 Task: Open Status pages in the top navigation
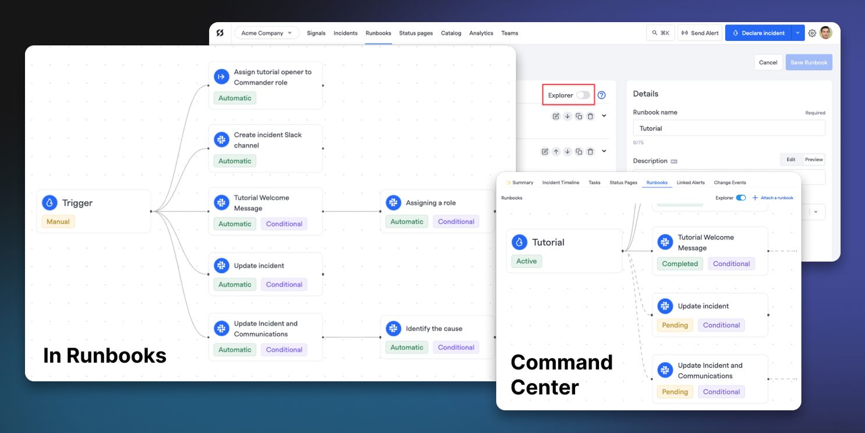pyautogui.click(x=416, y=33)
